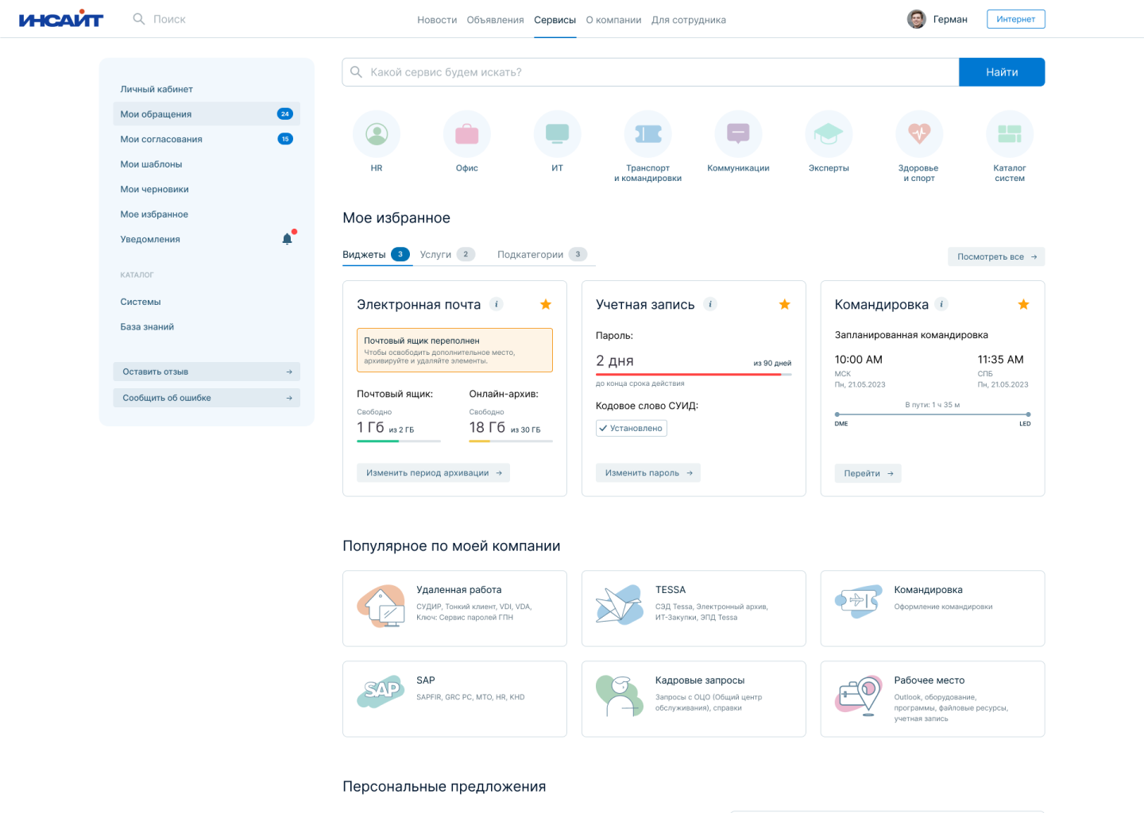Open Транспорт и командировки category icon
Viewport: 1144px width, 813px height.
(647, 134)
